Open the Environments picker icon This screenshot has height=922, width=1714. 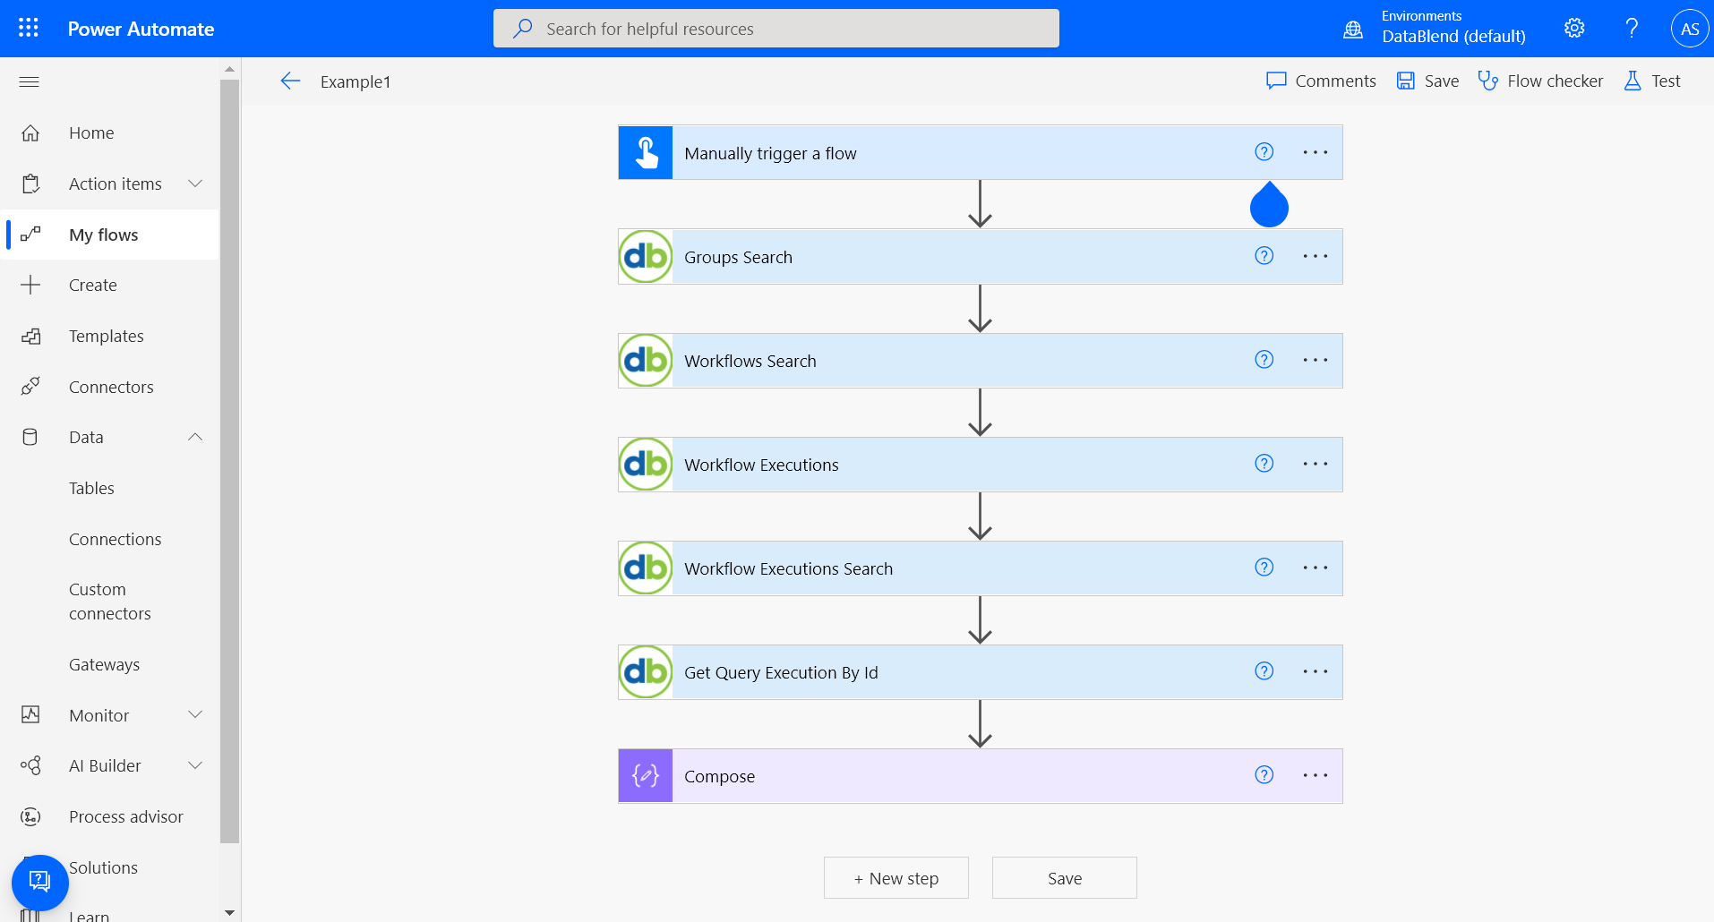click(1351, 28)
